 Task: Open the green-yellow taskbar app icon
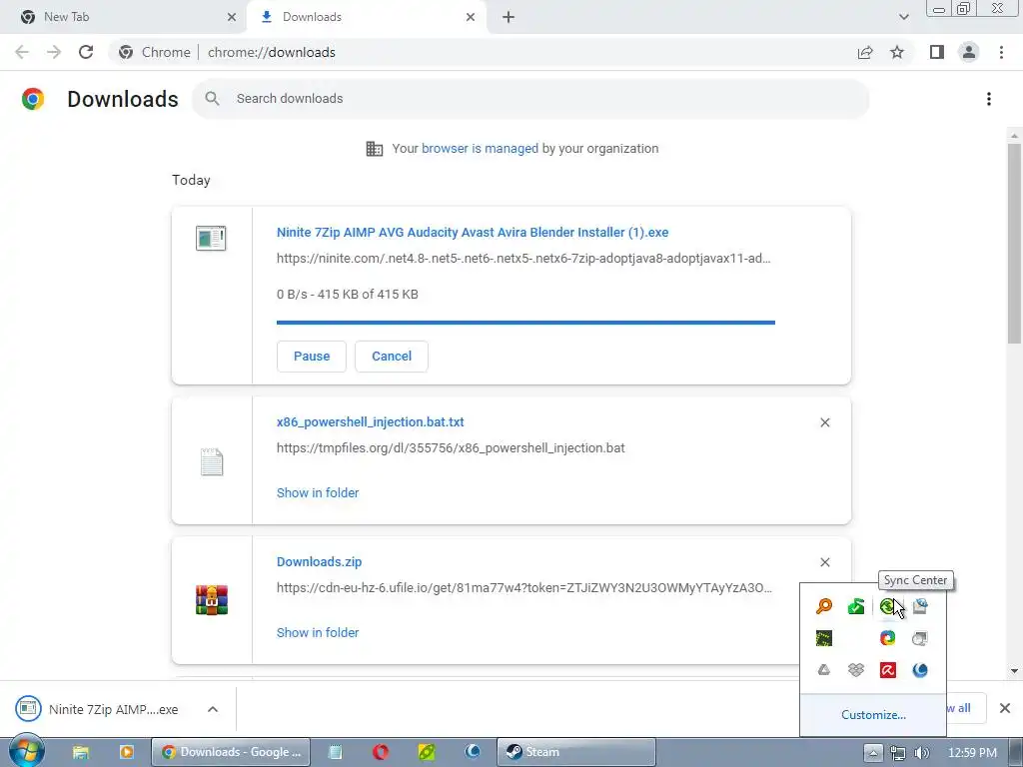426,752
